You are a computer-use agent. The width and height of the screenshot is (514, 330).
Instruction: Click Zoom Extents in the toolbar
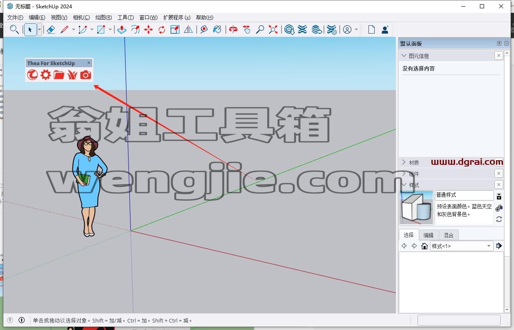click(x=273, y=29)
